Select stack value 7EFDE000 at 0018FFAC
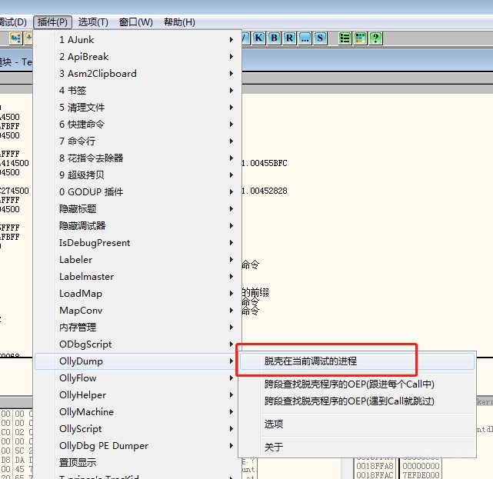 (421, 475)
